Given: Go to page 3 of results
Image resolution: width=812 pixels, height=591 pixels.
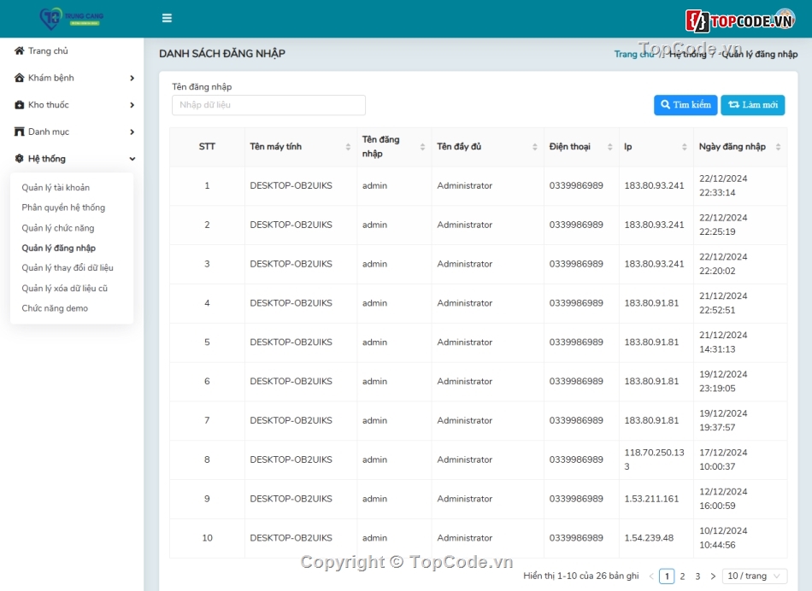Looking at the screenshot, I should coord(697,576).
